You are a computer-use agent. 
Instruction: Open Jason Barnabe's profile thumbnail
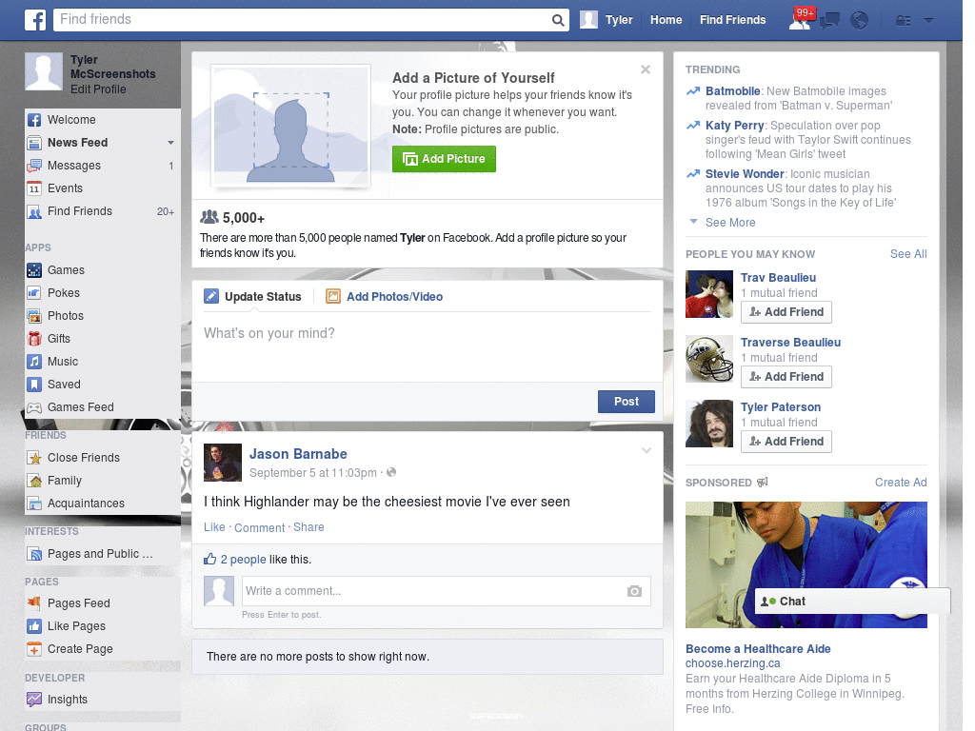[x=223, y=463]
